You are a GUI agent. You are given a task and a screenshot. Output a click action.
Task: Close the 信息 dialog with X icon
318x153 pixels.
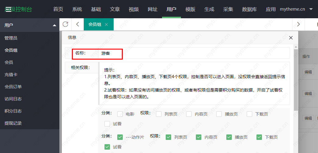click(291, 38)
